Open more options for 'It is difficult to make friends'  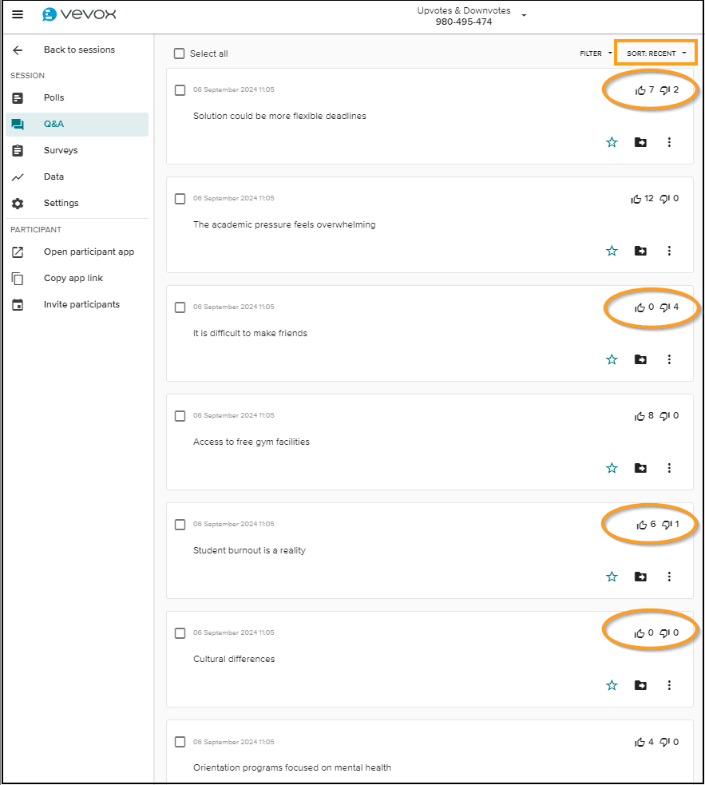(669, 359)
